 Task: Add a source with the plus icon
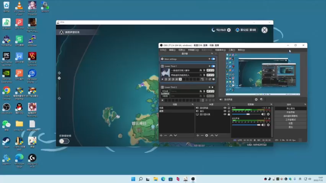coord(198,135)
